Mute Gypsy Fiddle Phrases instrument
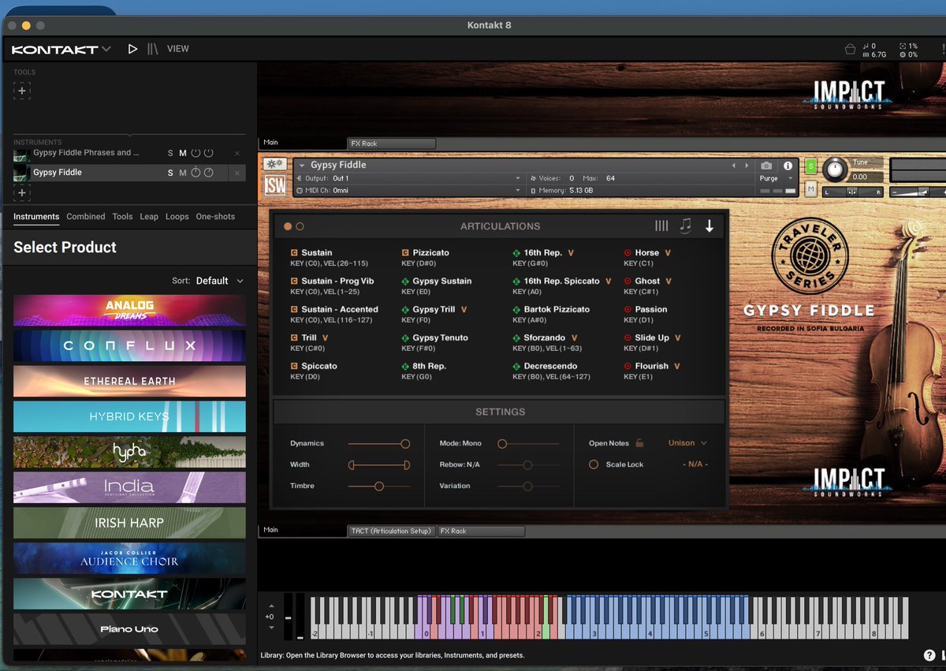Image resolution: width=946 pixels, height=671 pixels. 183,153
